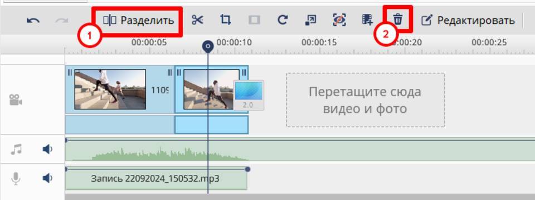Viewport: 535px width, 200px height.
Task: Click the voice clip volume end point
Action: pos(247,169)
